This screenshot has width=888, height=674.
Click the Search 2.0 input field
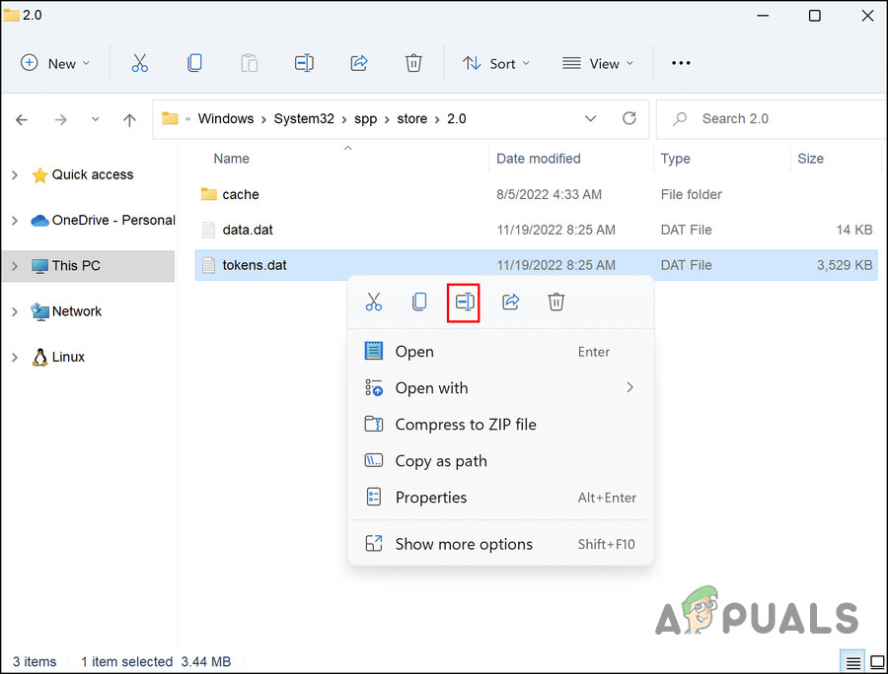point(772,119)
